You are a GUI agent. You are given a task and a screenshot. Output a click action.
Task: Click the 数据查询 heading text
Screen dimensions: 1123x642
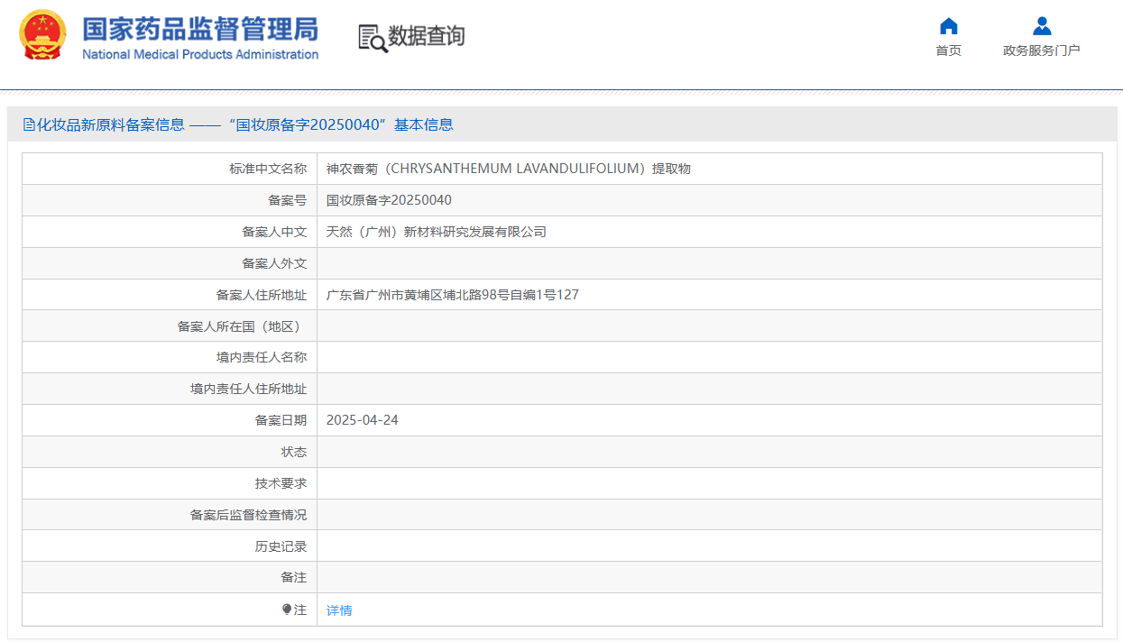[426, 36]
